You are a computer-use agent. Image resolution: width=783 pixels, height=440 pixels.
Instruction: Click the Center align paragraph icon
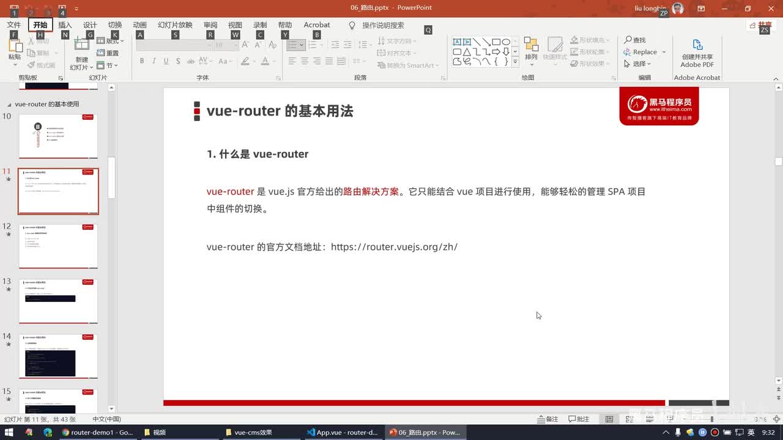(x=305, y=61)
